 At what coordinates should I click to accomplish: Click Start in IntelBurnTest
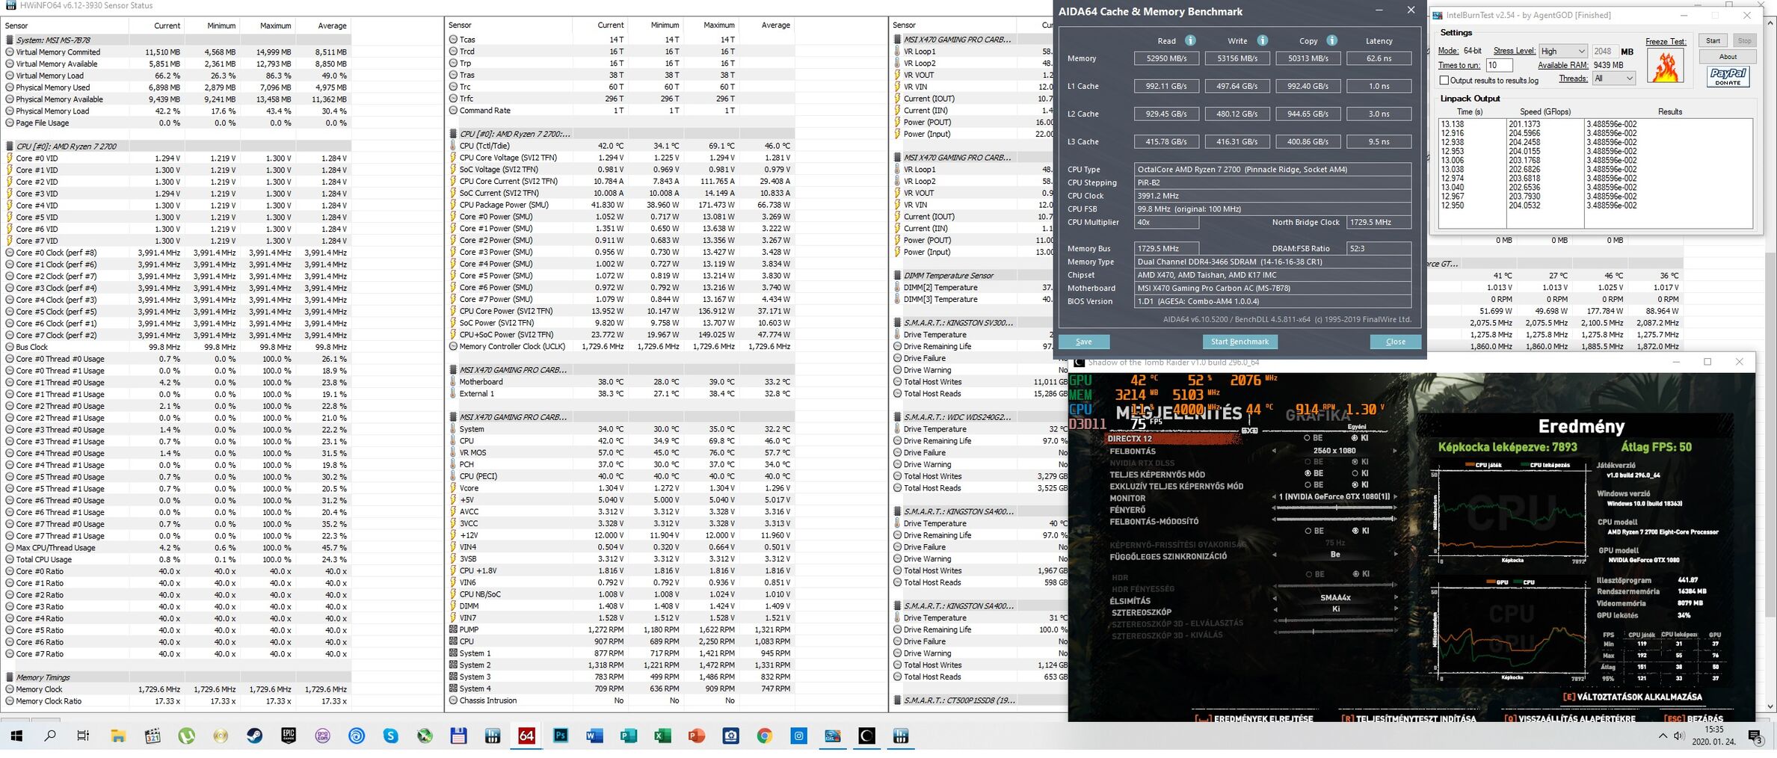pyautogui.click(x=1712, y=41)
